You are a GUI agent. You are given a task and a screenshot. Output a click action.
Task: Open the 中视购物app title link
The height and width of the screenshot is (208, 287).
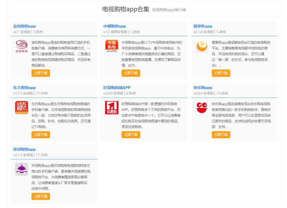pyautogui.click(x=115, y=26)
